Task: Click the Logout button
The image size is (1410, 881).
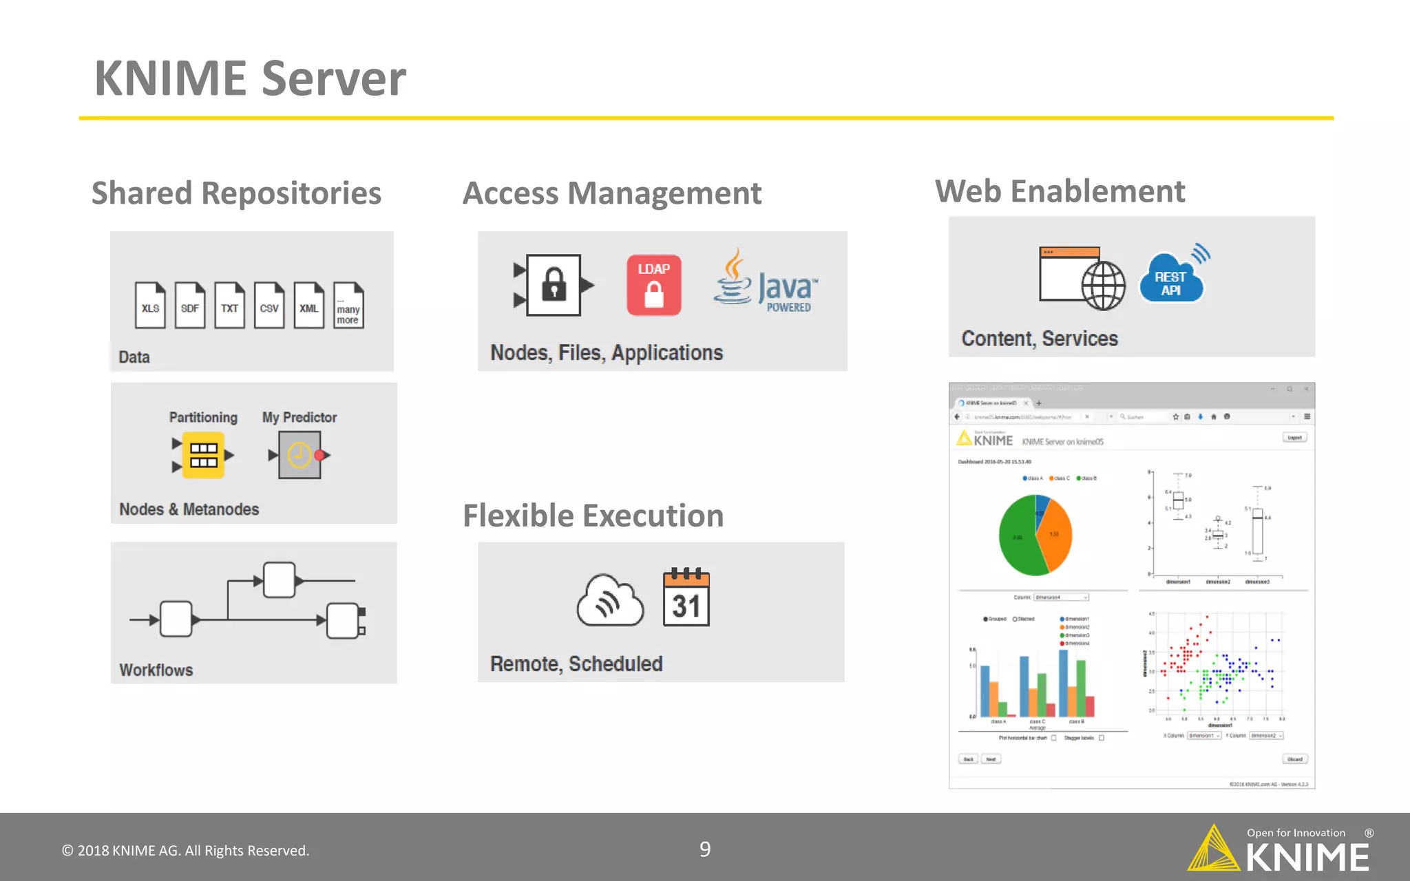Action: [1294, 437]
